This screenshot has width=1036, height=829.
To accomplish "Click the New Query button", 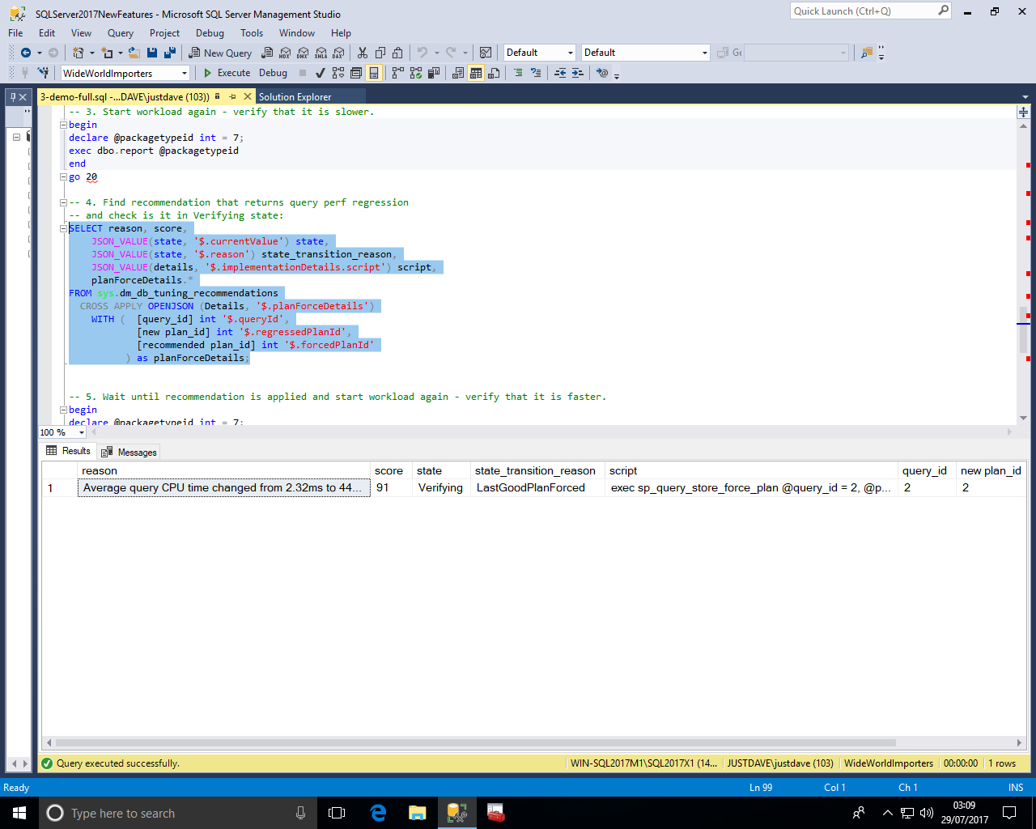I will coord(220,53).
